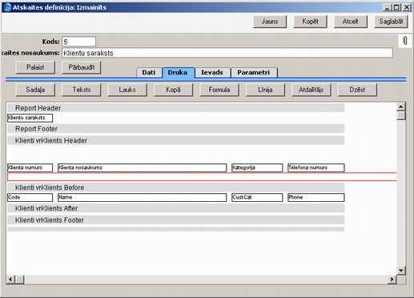Click the paperclip attachments icon

pos(404,41)
